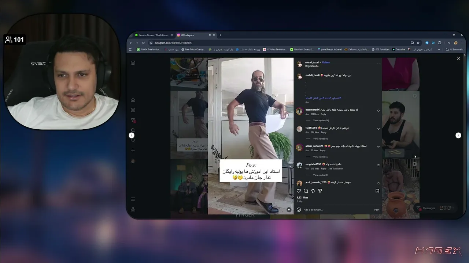
Task: Open the Instagram home feed icon
Action: 133,100
